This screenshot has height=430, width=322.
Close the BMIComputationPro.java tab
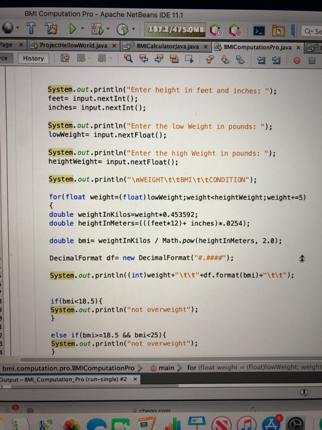tap(298, 48)
